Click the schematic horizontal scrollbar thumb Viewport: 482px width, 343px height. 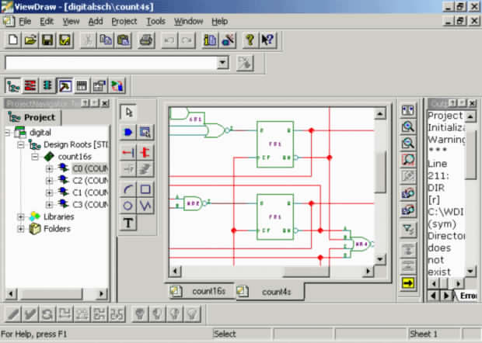point(306,271)
